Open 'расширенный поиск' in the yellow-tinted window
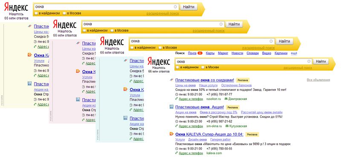Screen dimensions: 341x164 [163, 14]
